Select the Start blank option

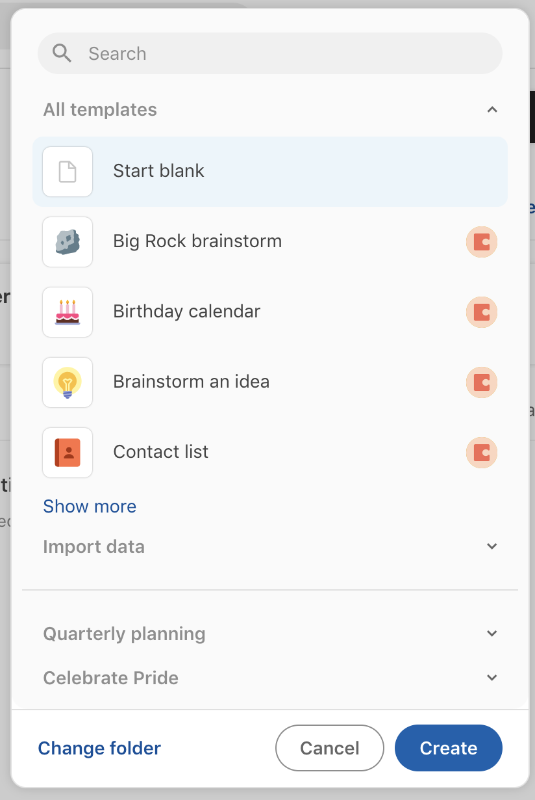(158, 171)
